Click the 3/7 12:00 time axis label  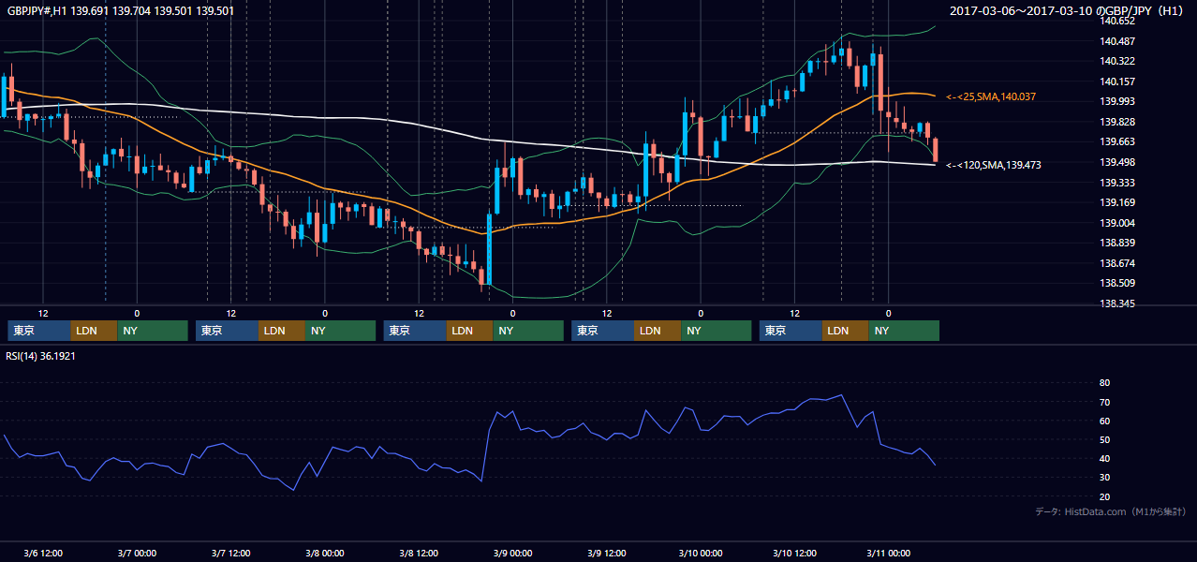(230, 553)
